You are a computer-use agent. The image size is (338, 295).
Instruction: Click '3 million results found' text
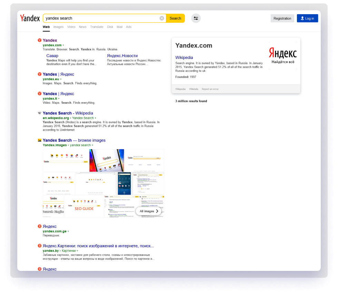click(191, 101)
